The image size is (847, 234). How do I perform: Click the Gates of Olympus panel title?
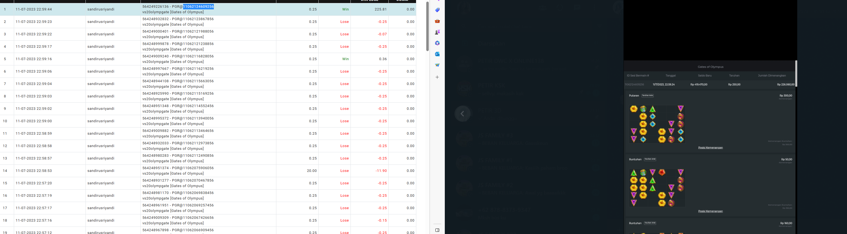[x=710, y=67]
